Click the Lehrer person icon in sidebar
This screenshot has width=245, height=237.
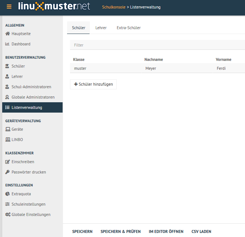7,76
